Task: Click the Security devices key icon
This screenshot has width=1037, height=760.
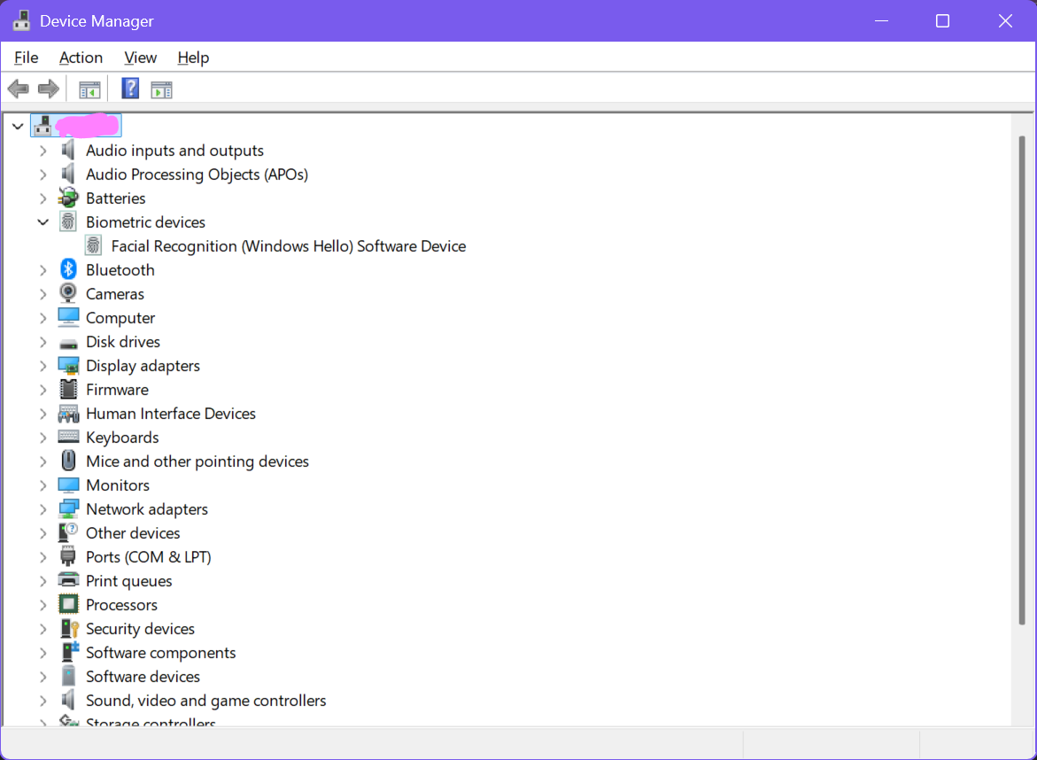Action: 69,628
